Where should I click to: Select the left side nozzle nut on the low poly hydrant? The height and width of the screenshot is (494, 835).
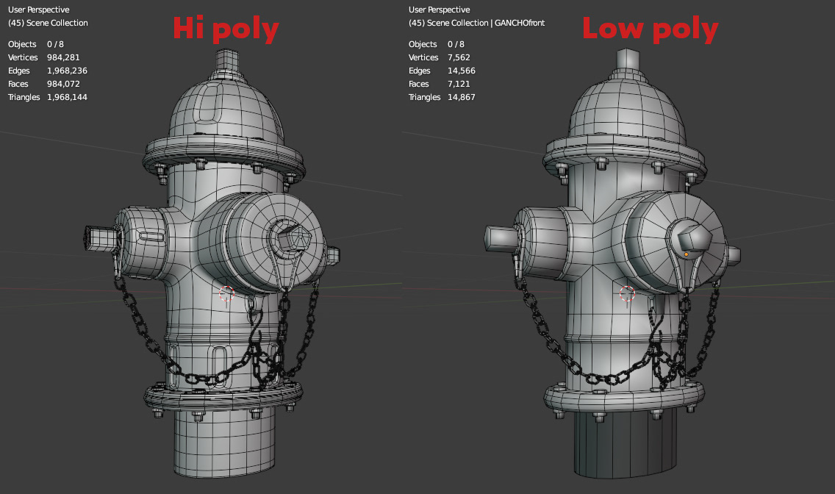[x=501, y=238]
